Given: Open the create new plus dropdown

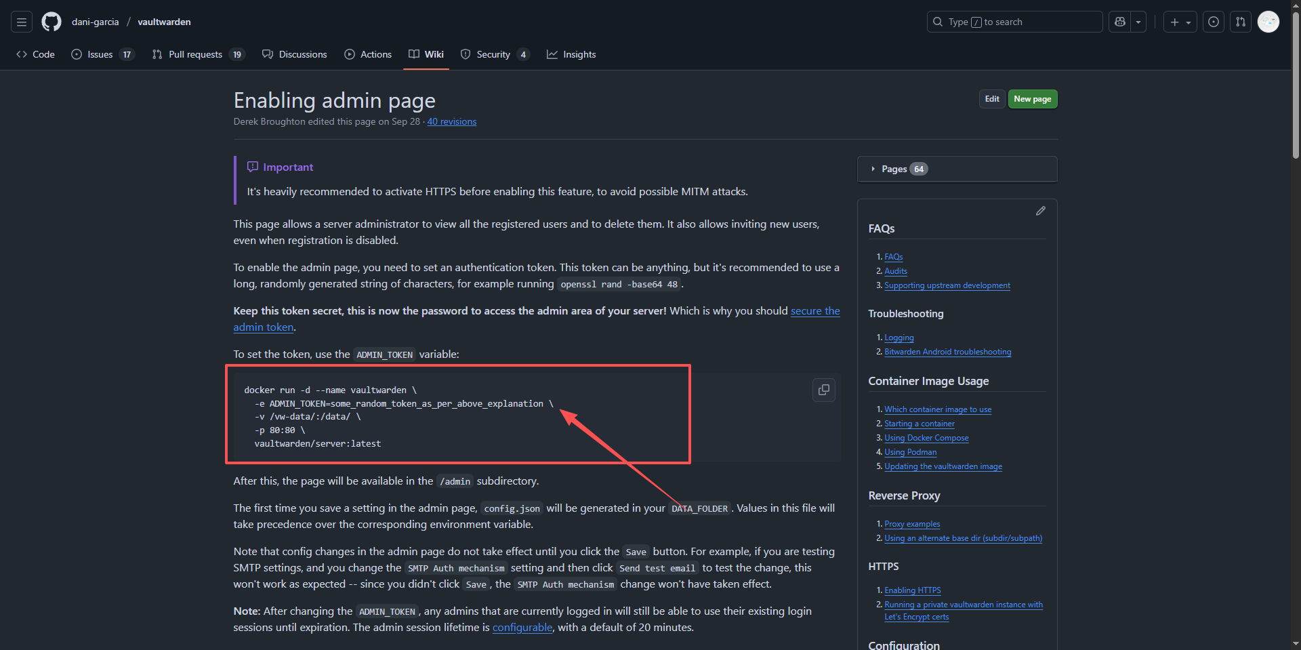Looking at the screenshot, I should point(1180,22).
